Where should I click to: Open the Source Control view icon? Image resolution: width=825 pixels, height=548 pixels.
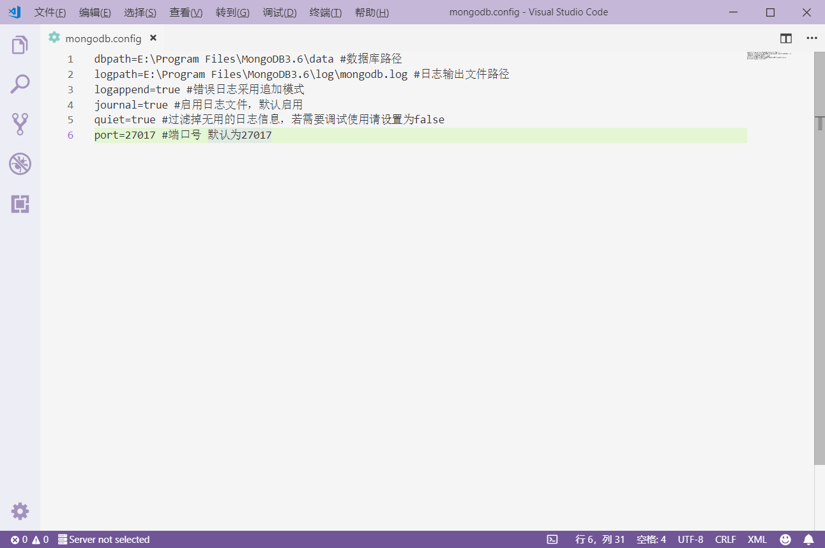point(20,124)
